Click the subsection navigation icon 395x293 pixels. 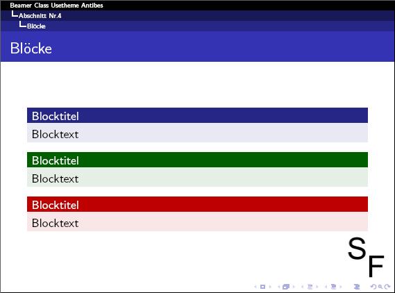[x=310, y=287]
